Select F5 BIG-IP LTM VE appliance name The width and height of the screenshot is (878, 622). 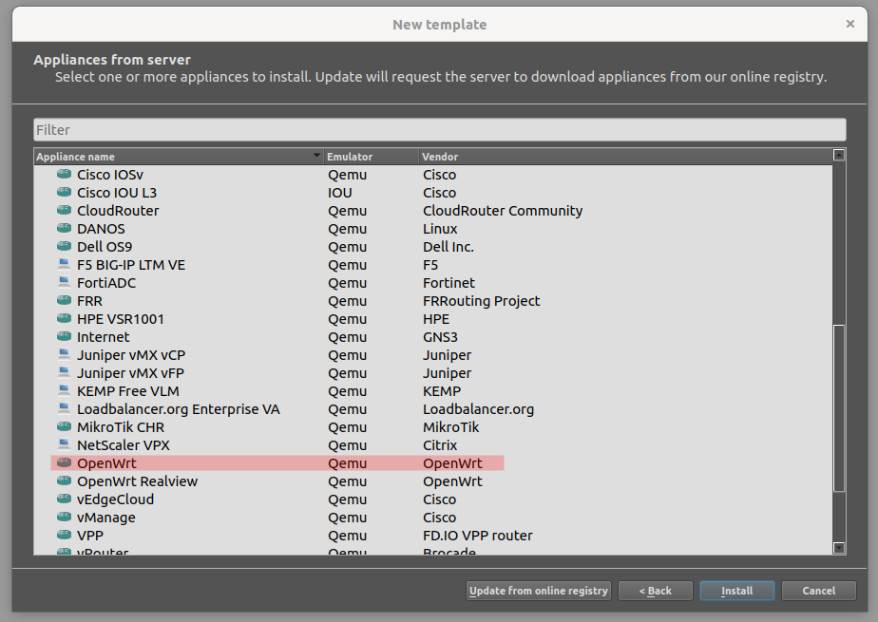click(x=131, y=265)
